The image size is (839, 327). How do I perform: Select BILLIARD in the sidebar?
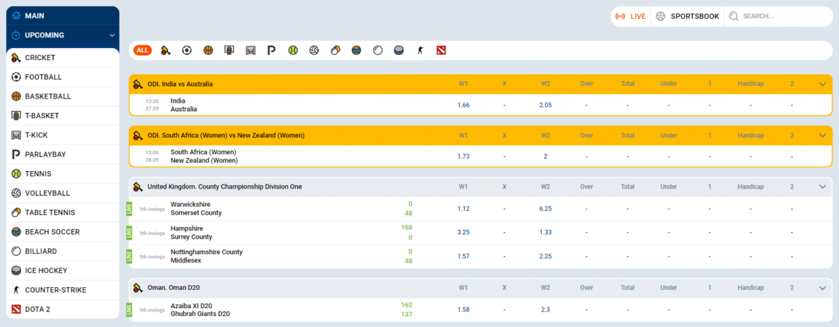63,251
